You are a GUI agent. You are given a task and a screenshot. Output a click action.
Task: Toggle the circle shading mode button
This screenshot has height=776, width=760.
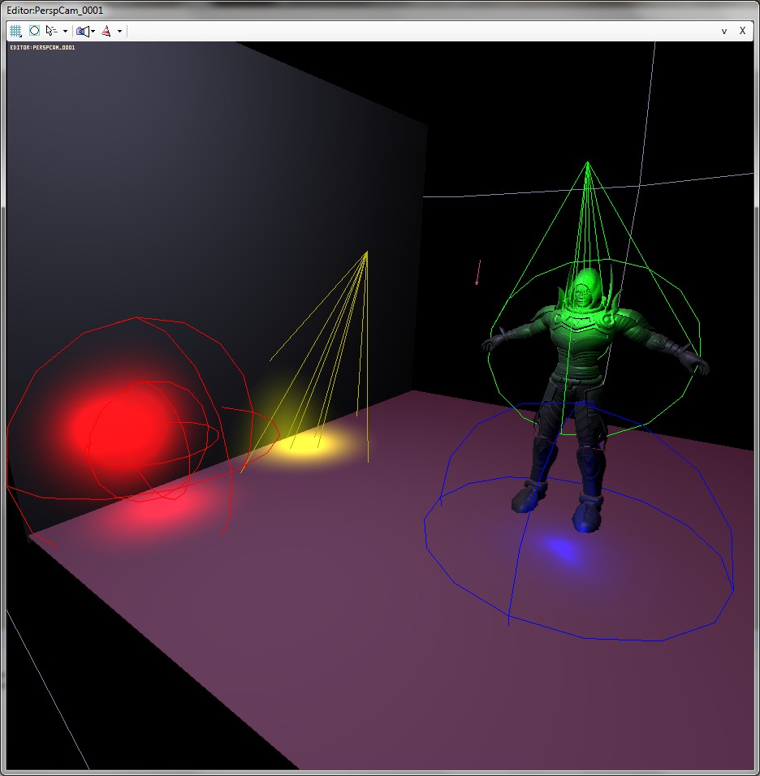[x=34, y=31]
